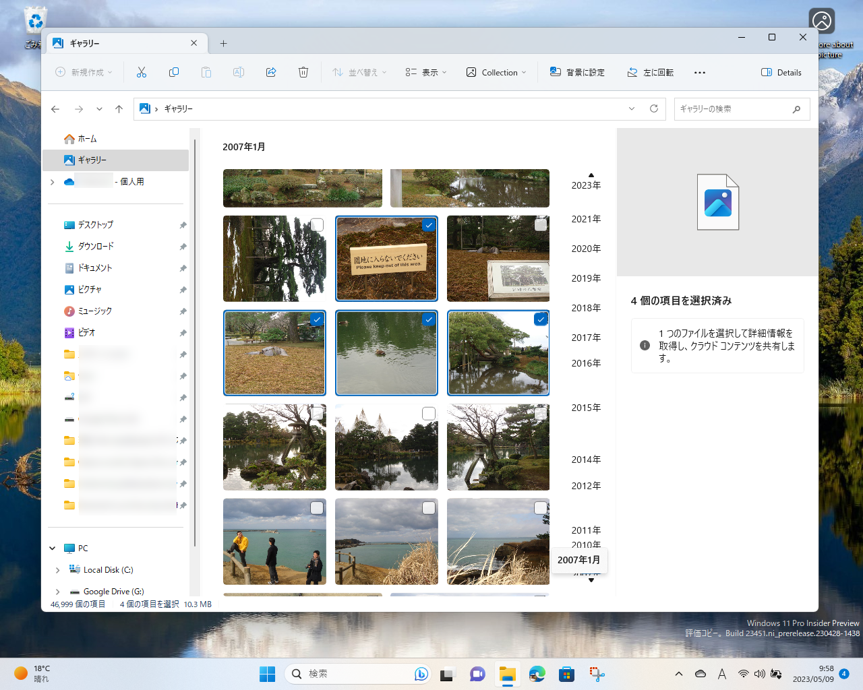Image resolution: width=863 pixels, height=690 pixels.
Task: Click the 背景に設定 button
Action: click(x=577, y=72)
